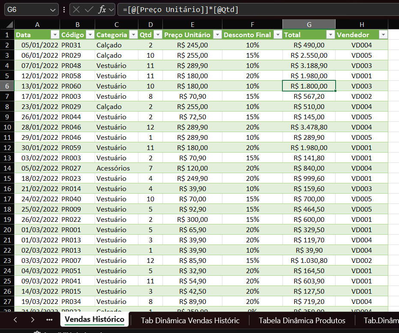Select price cell R$ 72,50

click(x=192, y=117)
